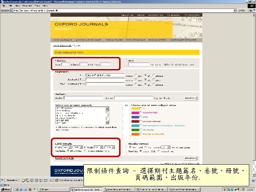
Task: Select 'all articles' include radio button
Action: pos(68,151)
